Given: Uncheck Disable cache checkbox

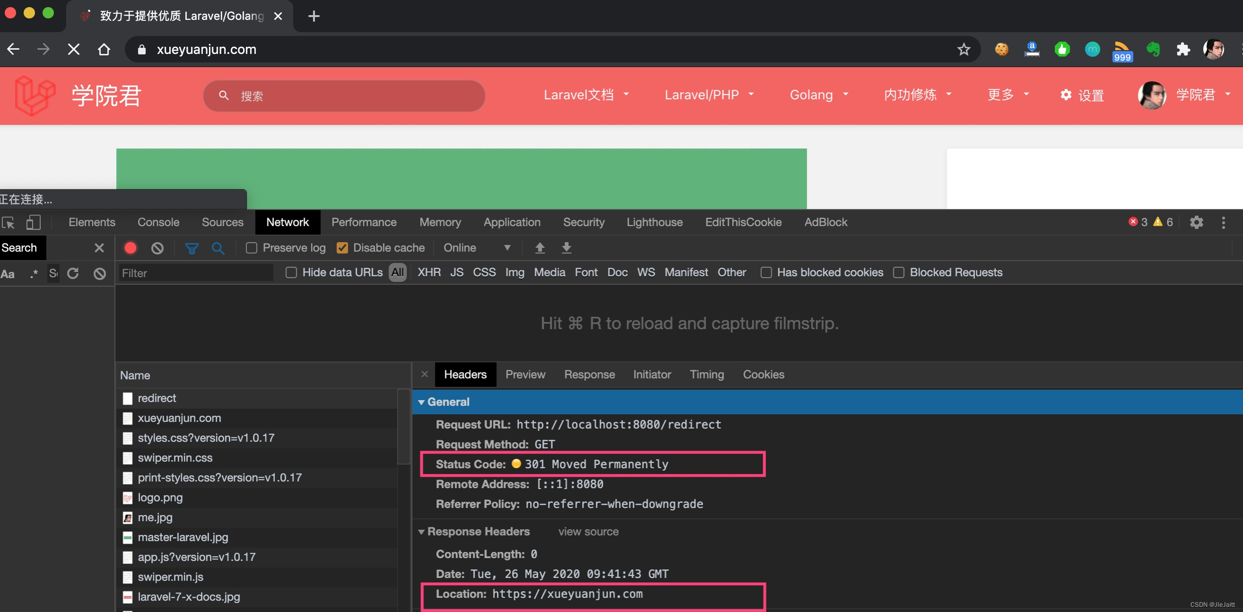Looking at the screenshot, I should (x=342, y=248).
